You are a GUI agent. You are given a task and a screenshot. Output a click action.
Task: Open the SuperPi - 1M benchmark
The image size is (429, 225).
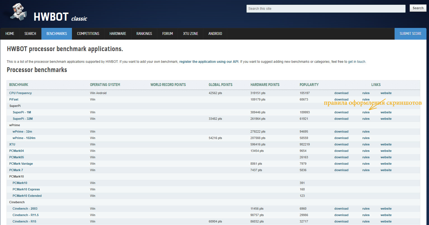[22, 112]
